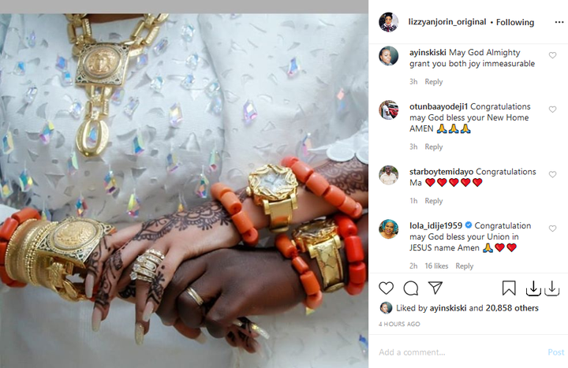Screen dimensions: 568x368
Task: Like ayinskiski's comment heart
Action: tap(552, 55)
